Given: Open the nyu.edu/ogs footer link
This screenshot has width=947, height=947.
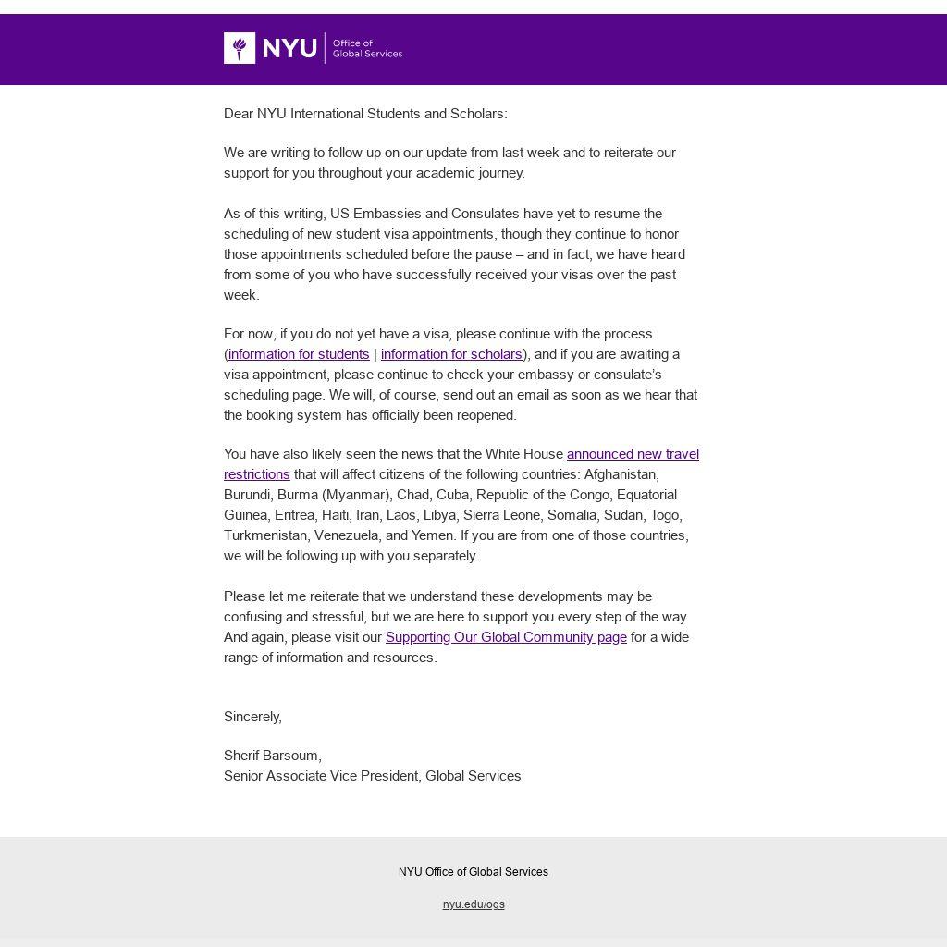Looking at the screenshot, I should (x=473, y=904).
